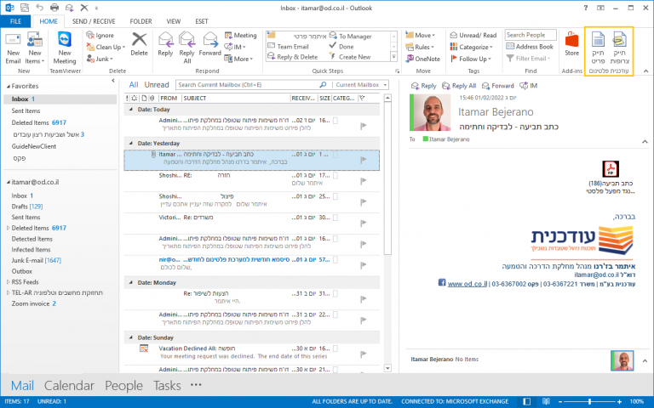The height and width of the screenshot is (408, 654).
Task: Click the Meeting reply icon
Action: (x=228, y=36)
